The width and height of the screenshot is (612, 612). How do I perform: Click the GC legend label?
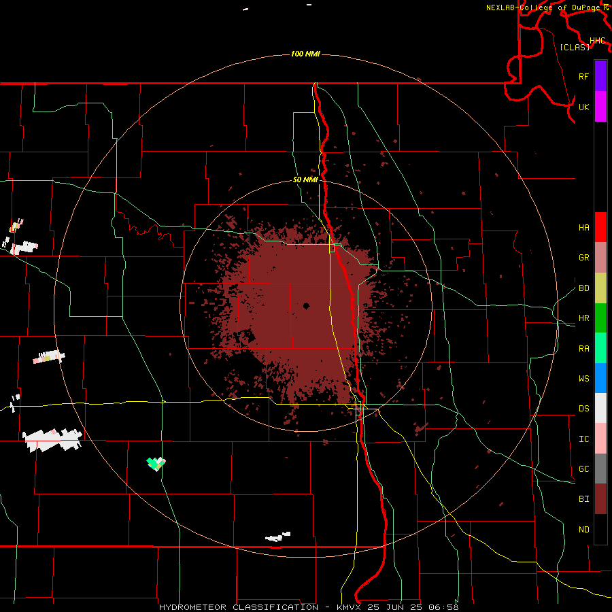(x=584, y=469)
